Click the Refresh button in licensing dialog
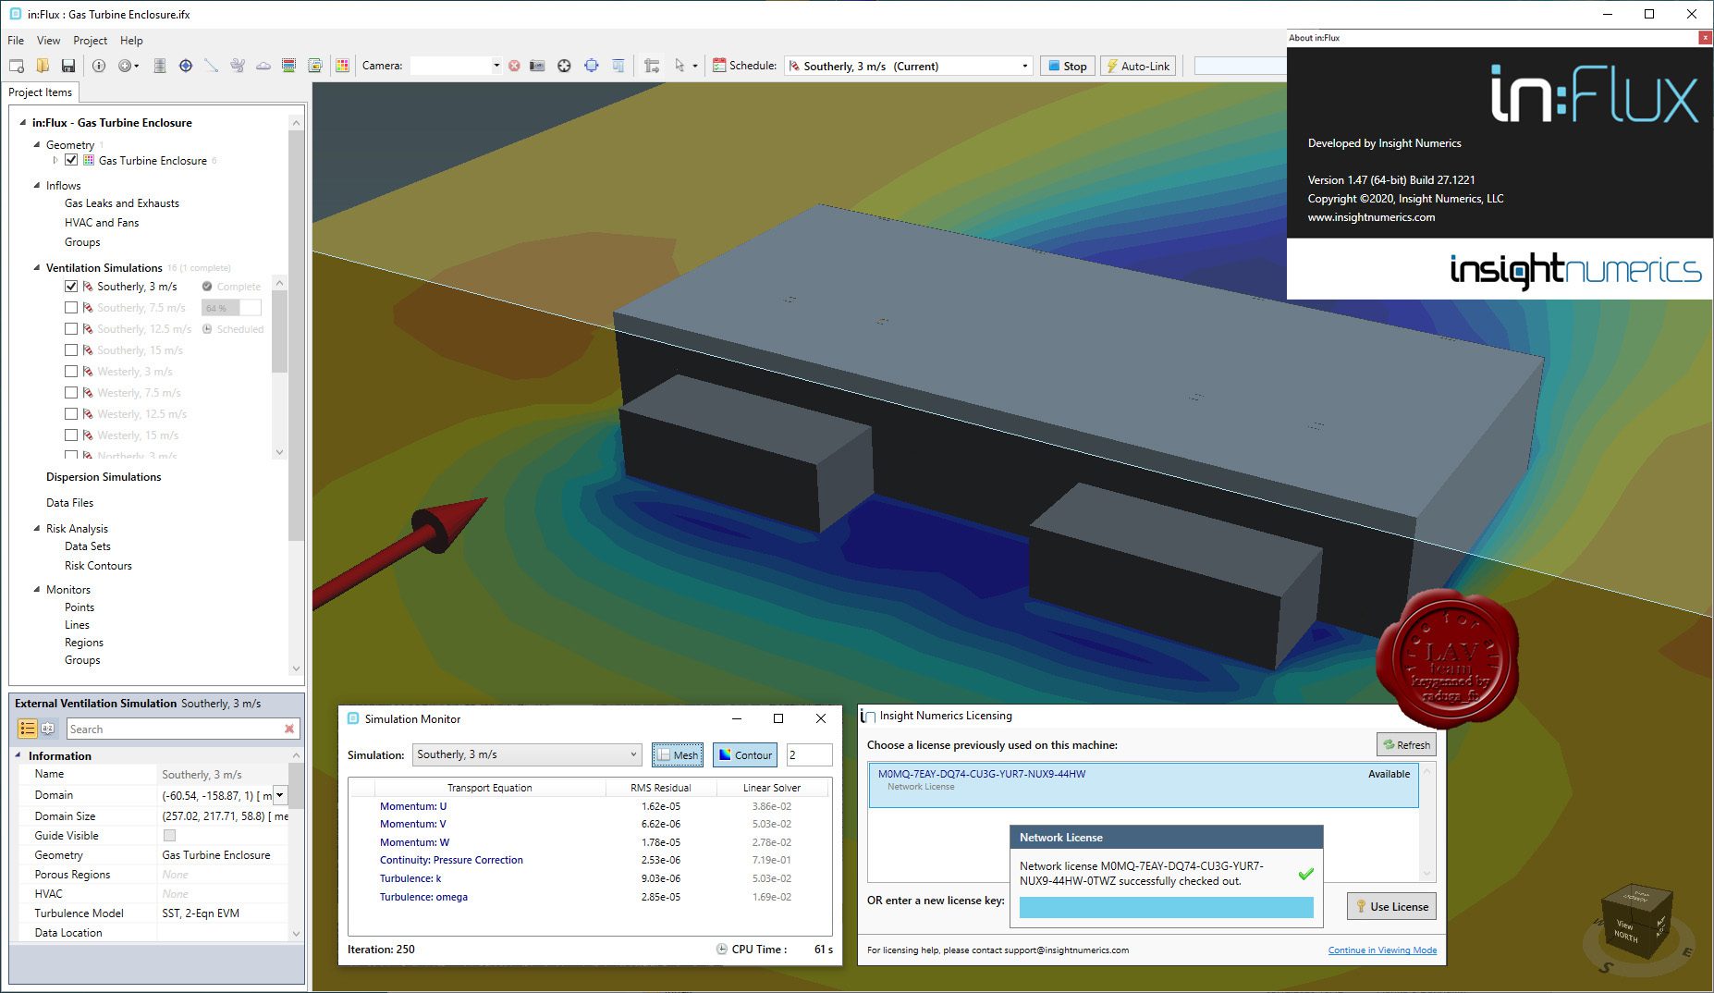1714x993 pixels. coord(1406,744)
